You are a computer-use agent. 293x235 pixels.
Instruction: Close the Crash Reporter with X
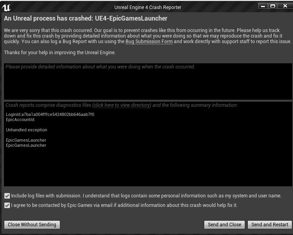coord(285,6)
